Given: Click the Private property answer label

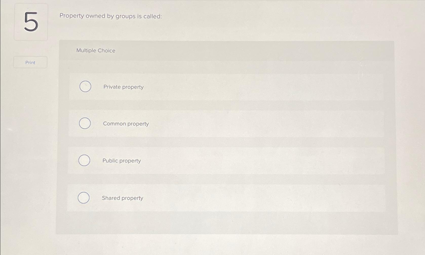Looking at the screenshot, I should pyautogui.click(x=123, y=87).
